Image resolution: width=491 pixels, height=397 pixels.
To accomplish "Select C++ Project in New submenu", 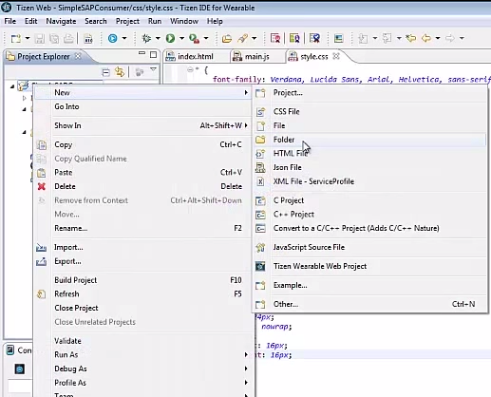I will [x=369, y=215].
